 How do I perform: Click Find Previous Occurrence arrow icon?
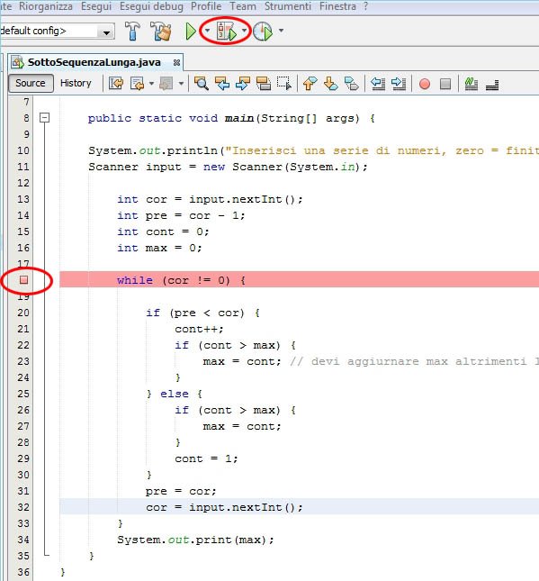click(222, 84)
